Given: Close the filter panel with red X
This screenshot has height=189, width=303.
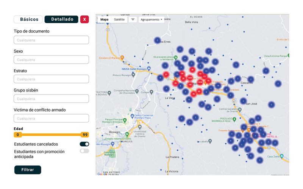Looking at the screenshot, I should click(84, 19).
